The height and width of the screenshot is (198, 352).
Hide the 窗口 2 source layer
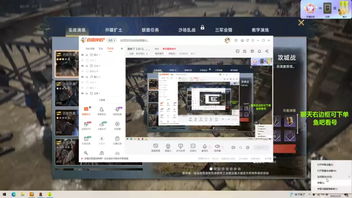(x=82, y=77)
